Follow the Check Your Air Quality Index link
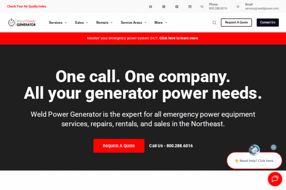This screenshot has width=286, height=190. pyautogui.click(x=26, y=6)
